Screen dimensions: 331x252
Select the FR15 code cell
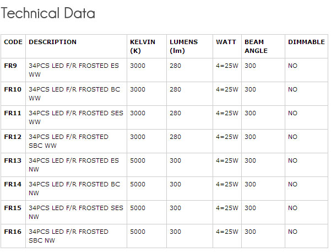pos(13,208)
